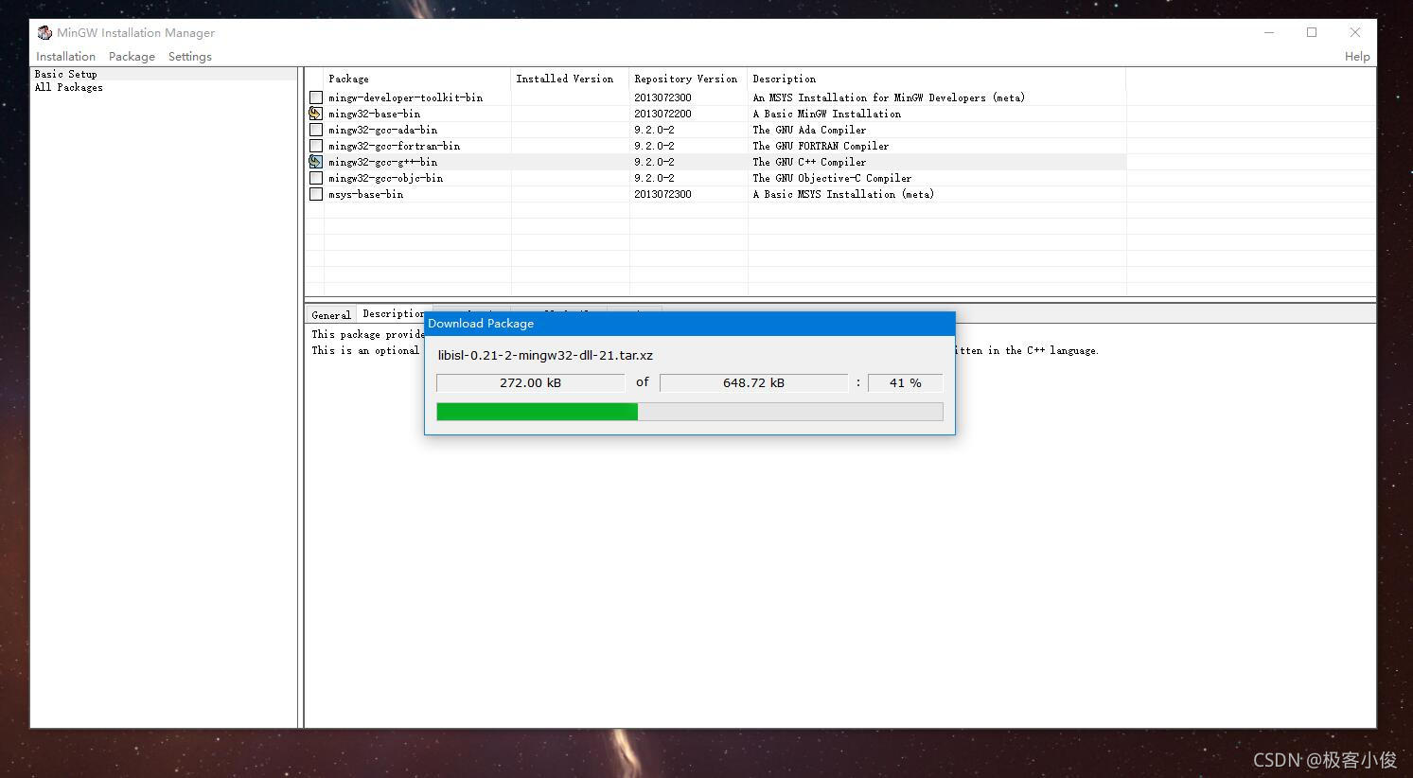Click 'A Basic MinGW Installation' description
1413x778 pixels.
826,114
